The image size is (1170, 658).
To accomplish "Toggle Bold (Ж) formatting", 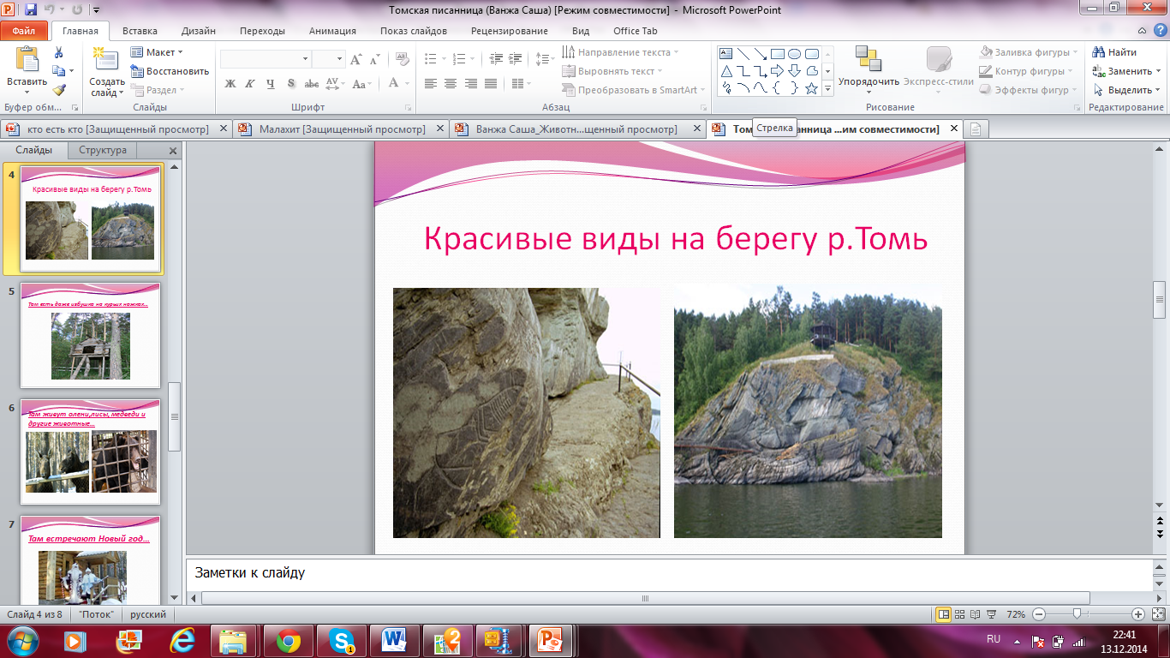I will 230,84.
